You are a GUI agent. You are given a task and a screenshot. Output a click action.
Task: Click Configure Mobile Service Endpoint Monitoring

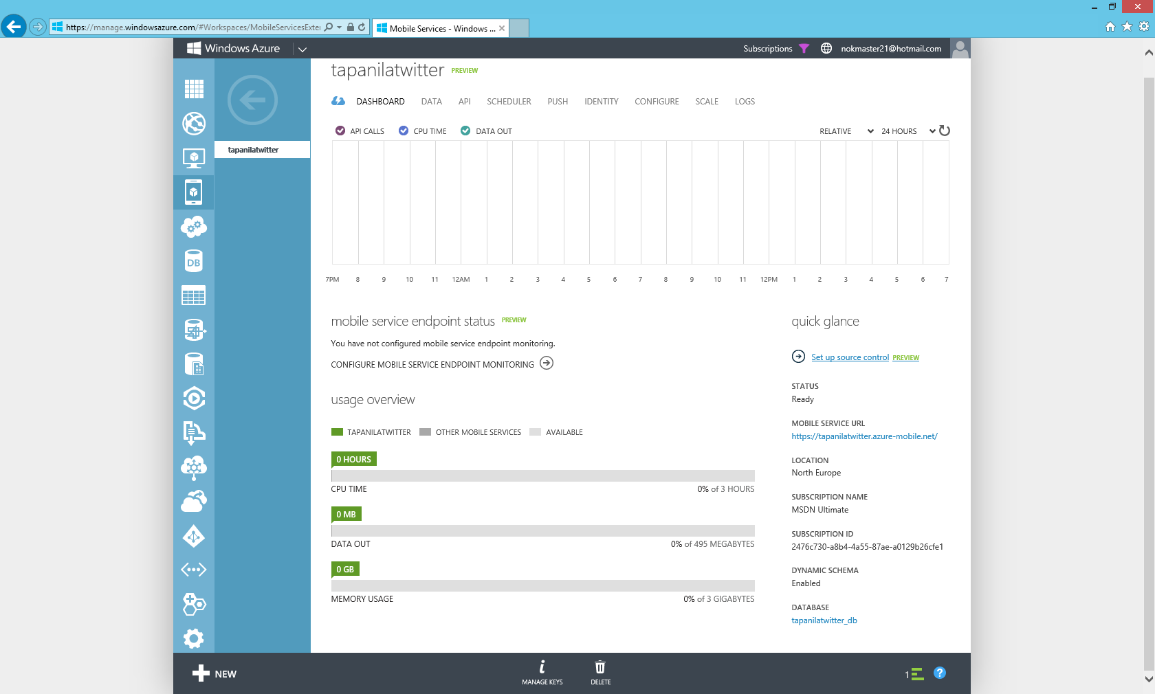tap(441, 364)
